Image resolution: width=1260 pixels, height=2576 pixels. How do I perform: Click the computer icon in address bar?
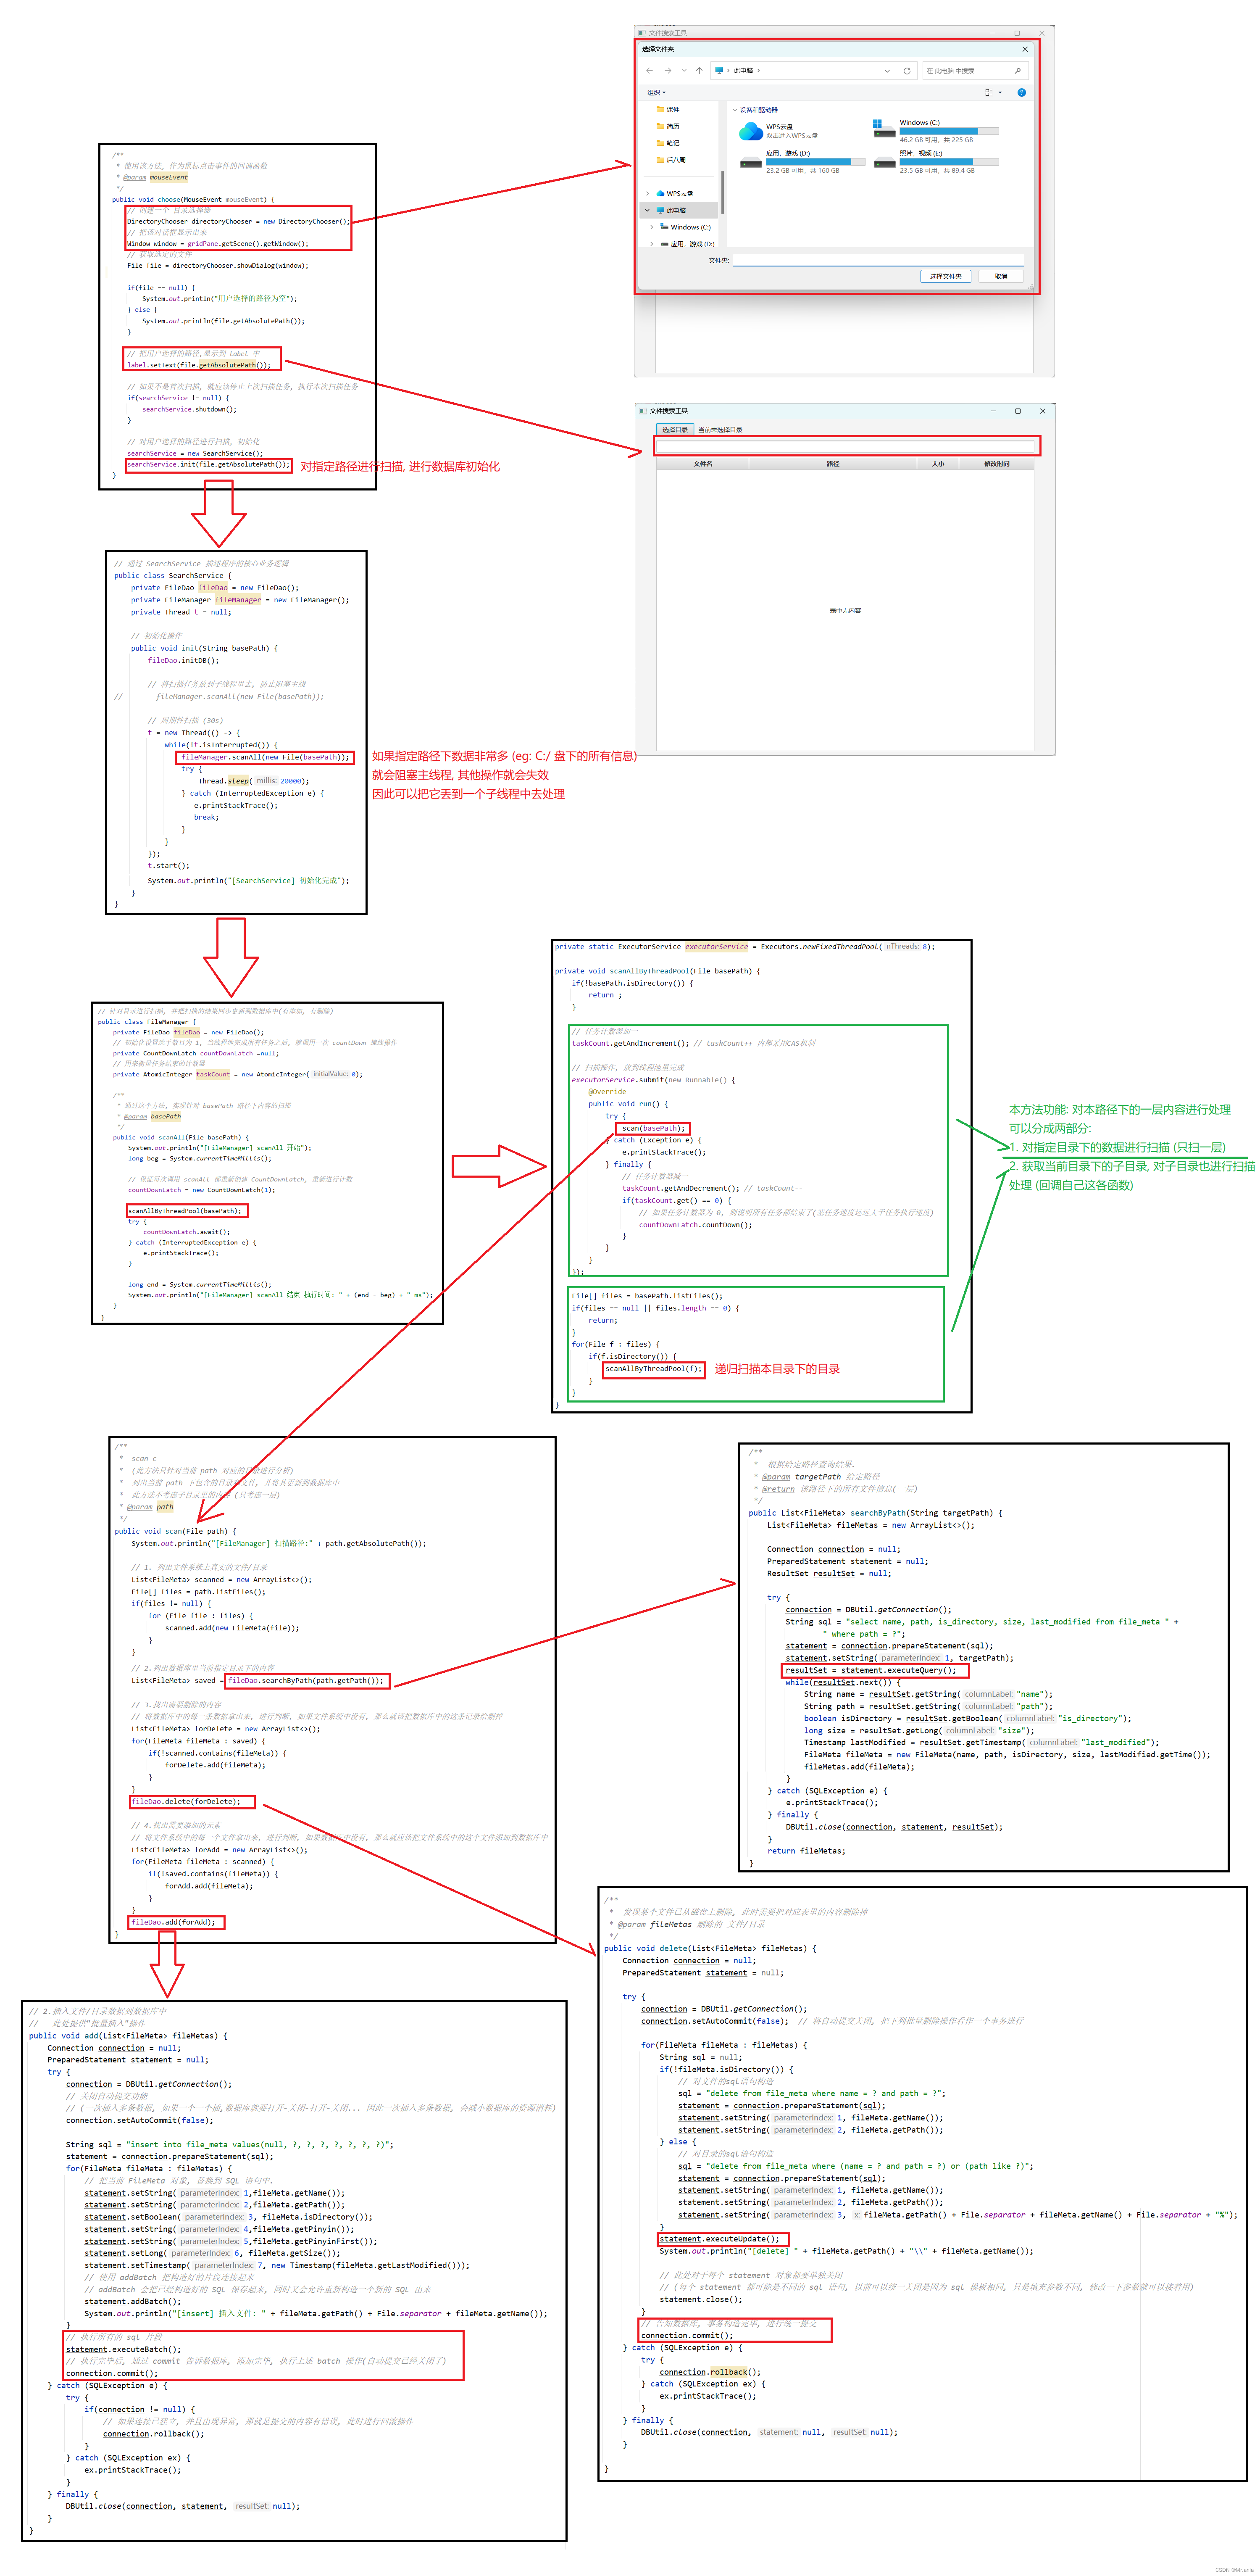tap(719, 71)
